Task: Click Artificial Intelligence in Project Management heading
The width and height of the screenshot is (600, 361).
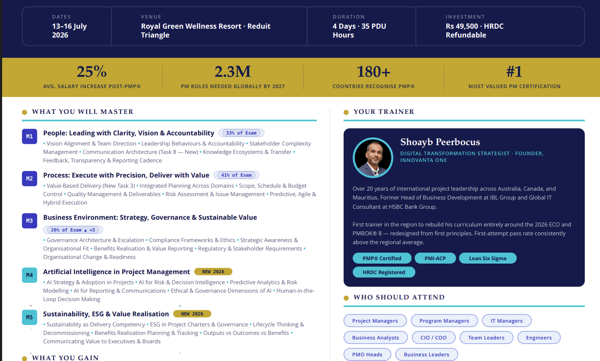Action: [x=117, y=272]
